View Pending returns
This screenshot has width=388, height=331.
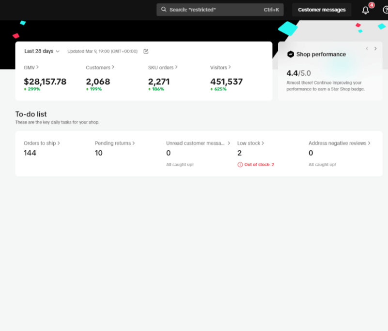pyautogui.click(x=114, y=144)
